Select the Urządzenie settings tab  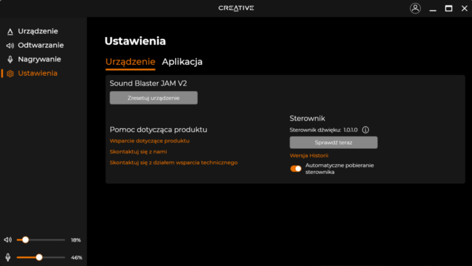[130, 62]
